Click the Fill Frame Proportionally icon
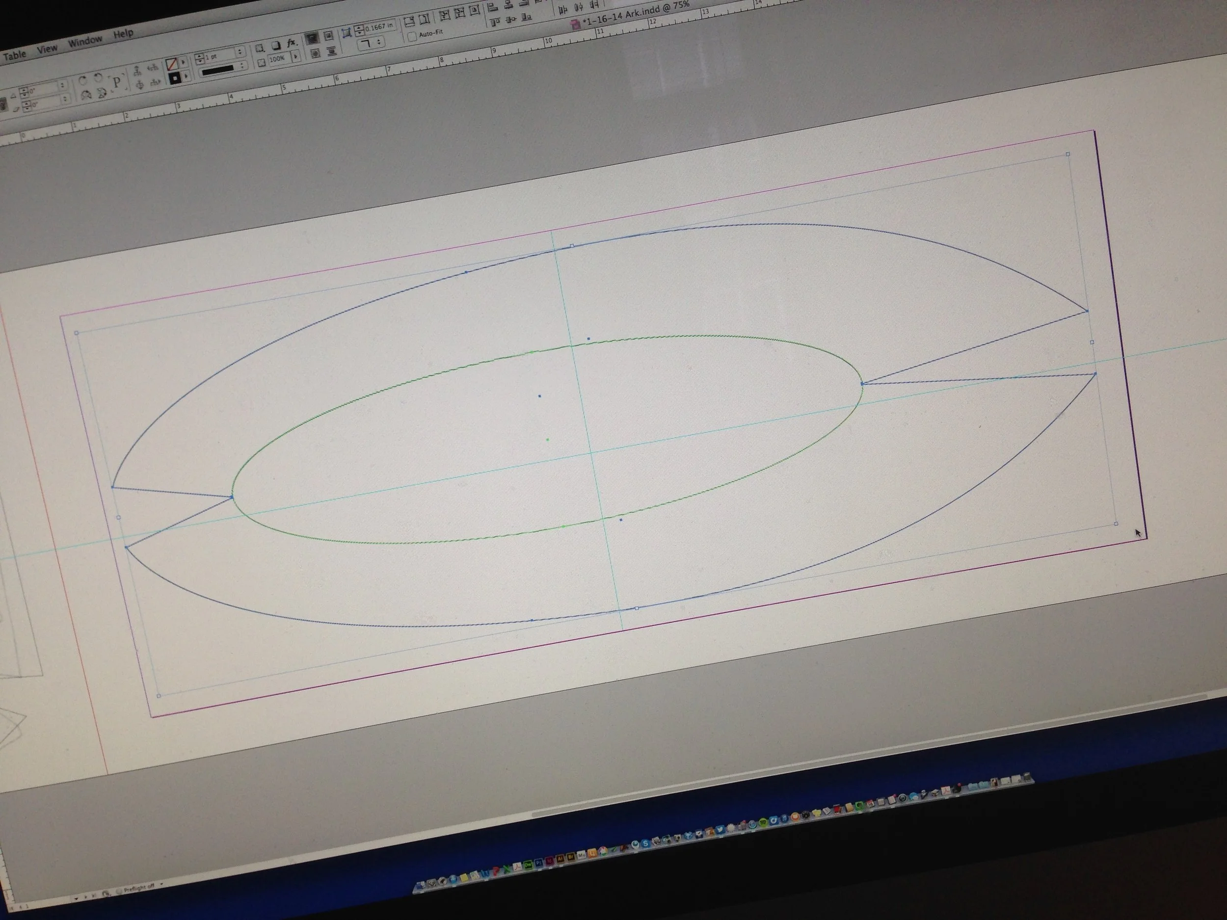Viewport: 1227px width, 920px height. [409, 21]
